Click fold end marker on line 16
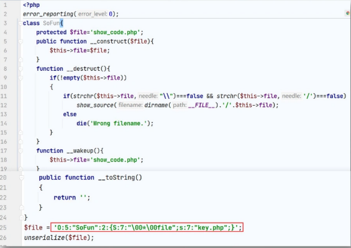The height and width of the screenshot is (248, 351). pos(21,142)
